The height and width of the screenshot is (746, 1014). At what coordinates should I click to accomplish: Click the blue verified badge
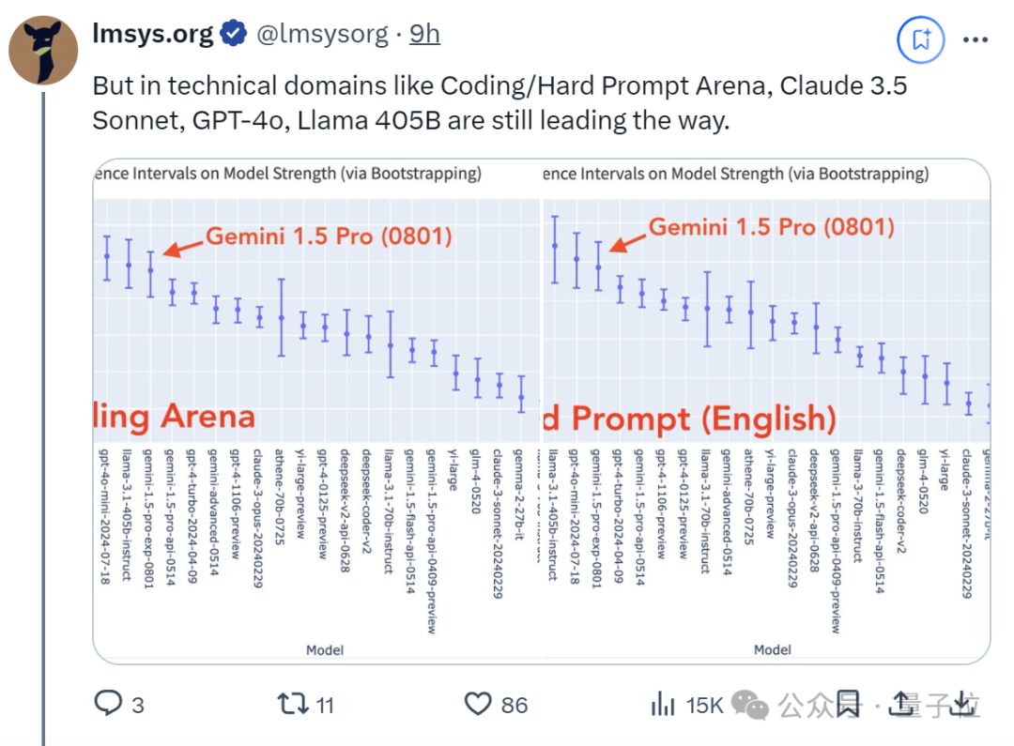(234, 34)
